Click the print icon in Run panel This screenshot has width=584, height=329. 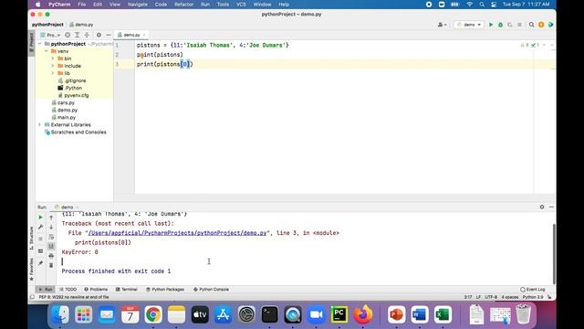click(x=51, y=256)
